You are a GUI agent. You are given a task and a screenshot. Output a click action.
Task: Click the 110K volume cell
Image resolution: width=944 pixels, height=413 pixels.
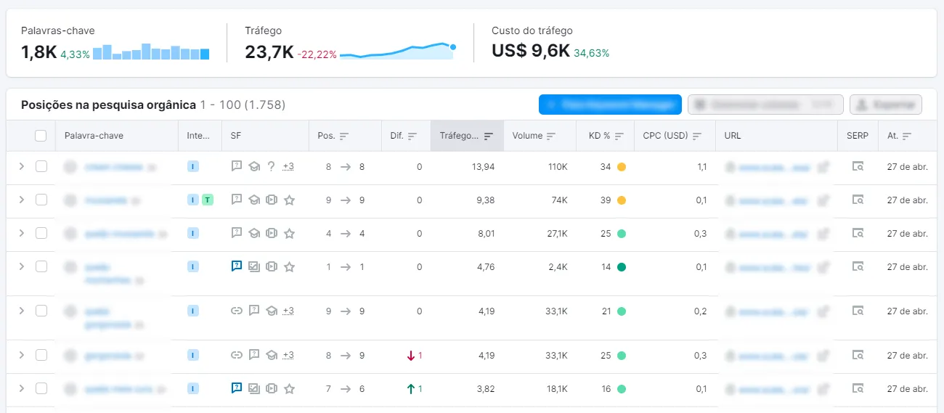click(x=558, y=167)
